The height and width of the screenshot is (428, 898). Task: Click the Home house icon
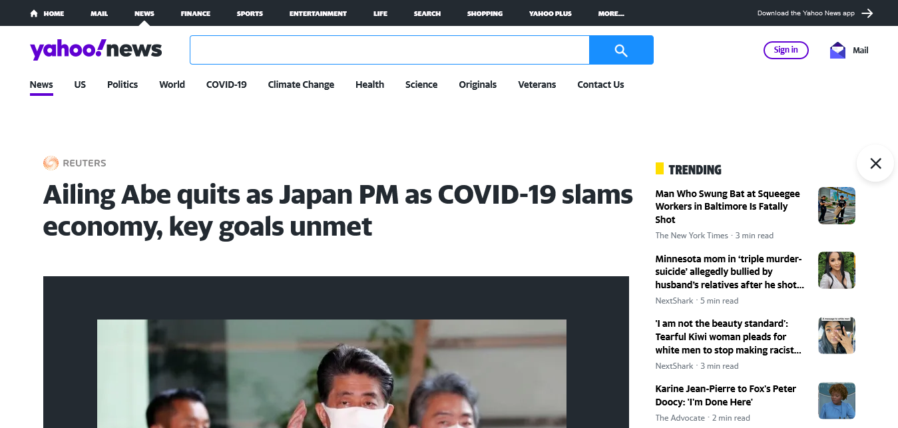pyautogui.click(x=34, y=13)
